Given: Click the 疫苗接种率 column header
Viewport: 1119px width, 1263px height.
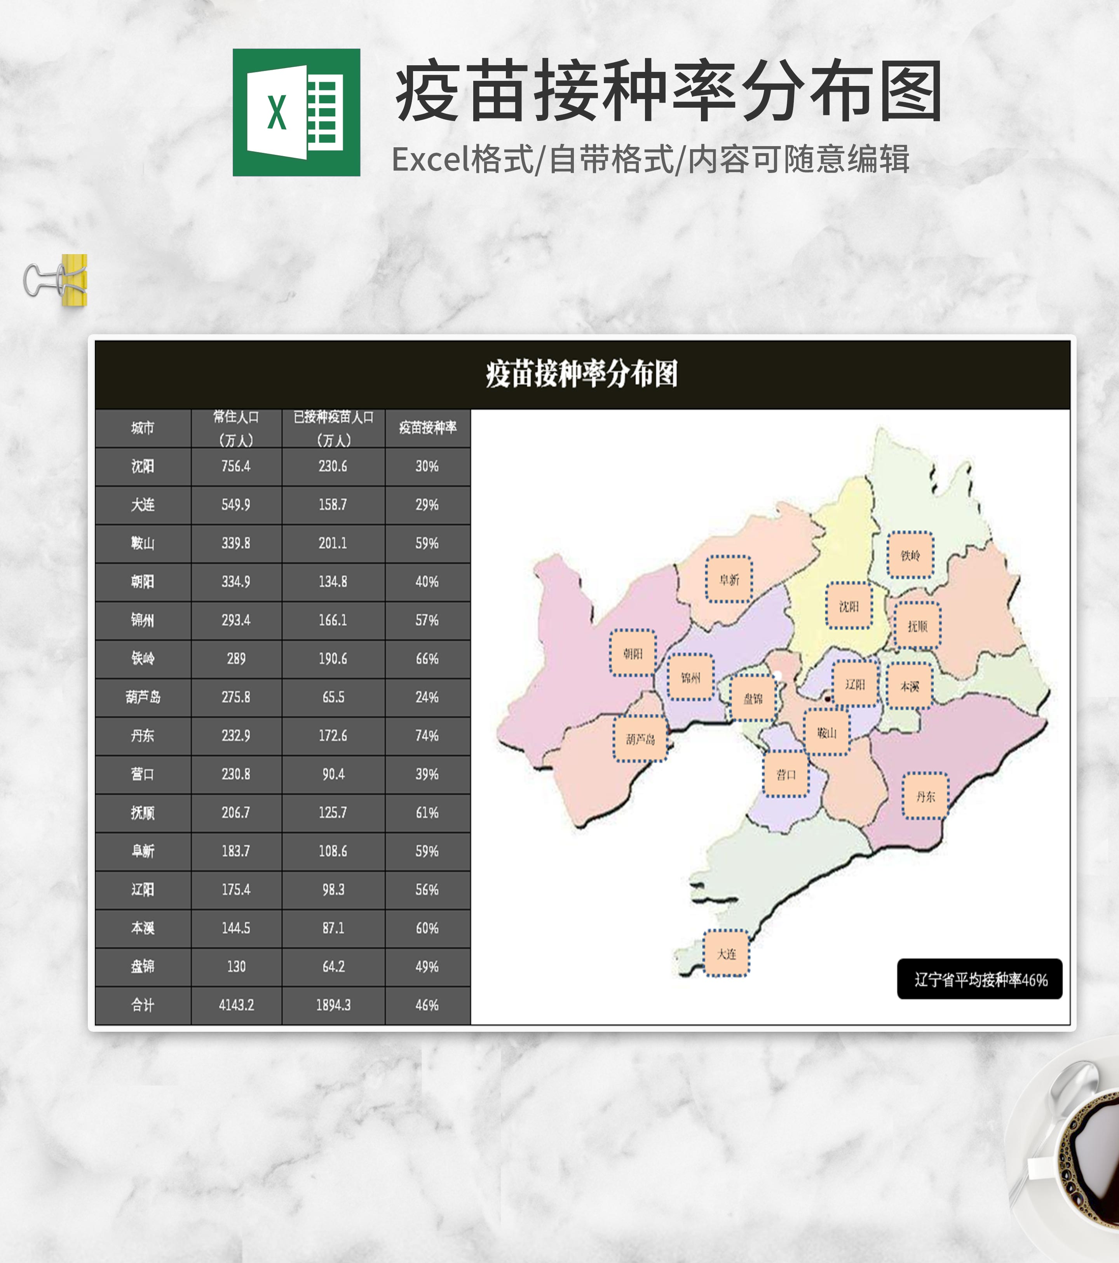Looking at the screenshot, I should (x=427, y=427).
